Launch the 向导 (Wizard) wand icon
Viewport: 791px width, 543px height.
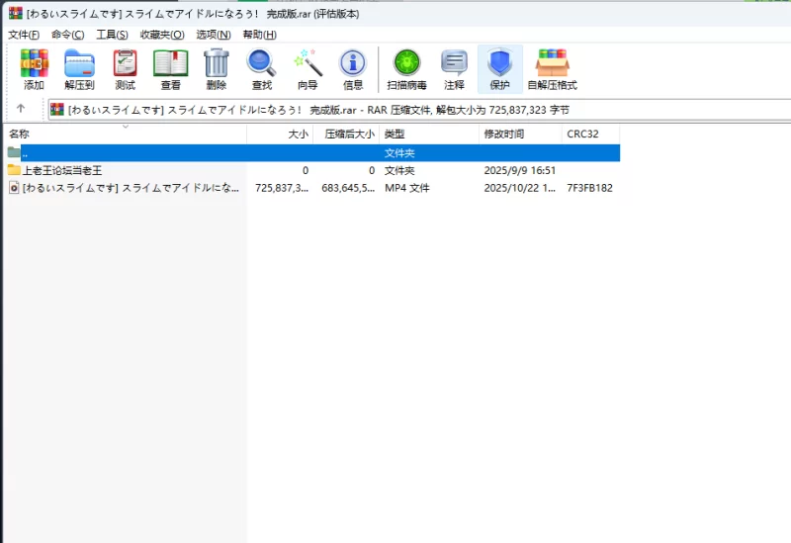coord(308,69)
